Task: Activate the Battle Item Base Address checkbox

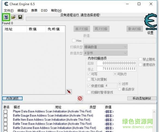Action: [x=5, y=120]
